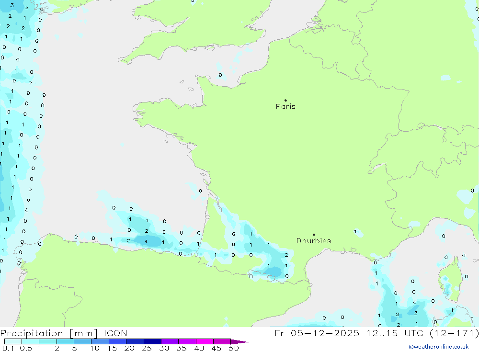Select the 30 mm purple legend swatch
The width and height of the screenshot is (479, 351).
click(170, 341)
